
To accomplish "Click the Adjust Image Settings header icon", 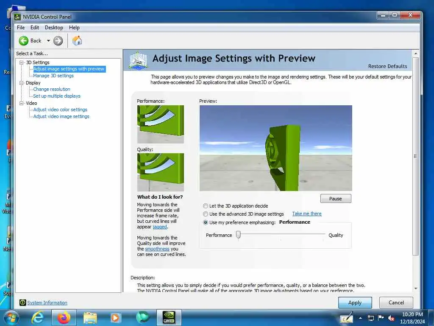I will coord(138,60).
